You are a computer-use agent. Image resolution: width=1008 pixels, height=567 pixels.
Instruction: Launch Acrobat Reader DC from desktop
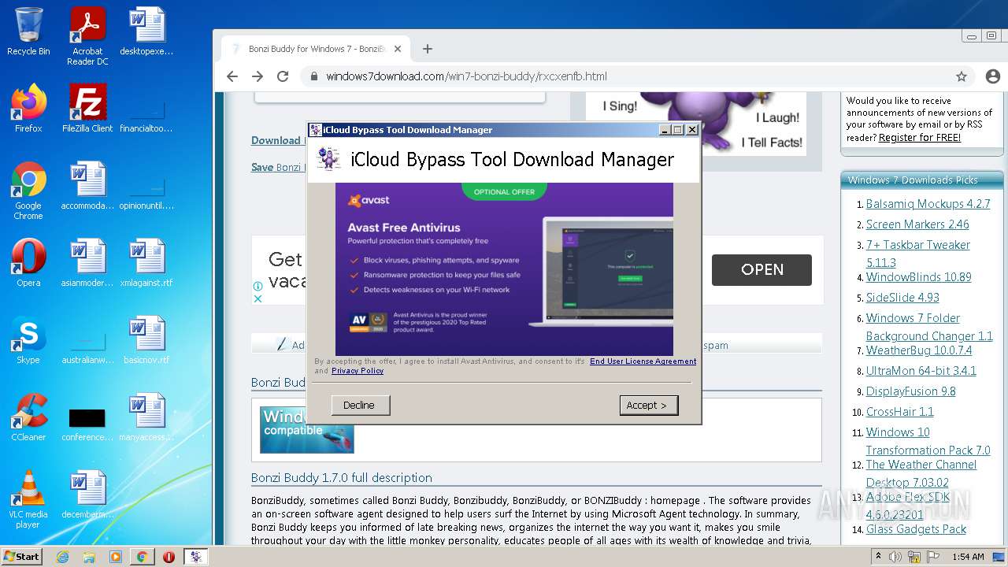(87, 35)
